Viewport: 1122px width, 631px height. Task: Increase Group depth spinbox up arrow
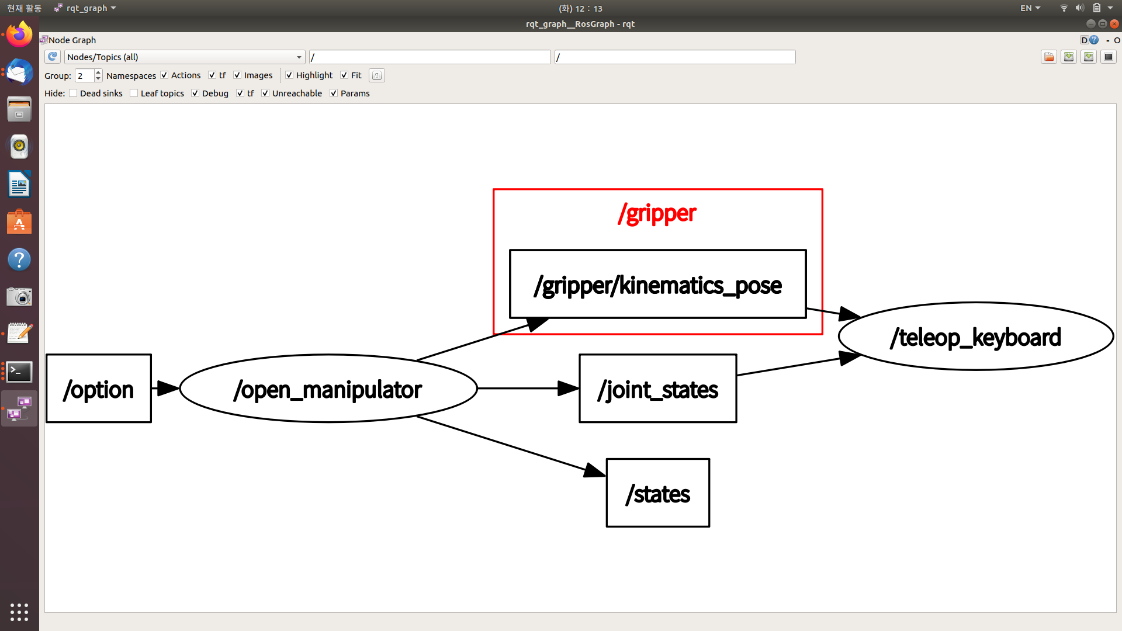tap(98, 72)
